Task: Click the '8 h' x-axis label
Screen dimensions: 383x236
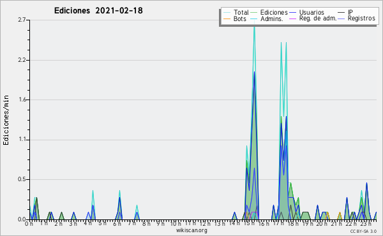Action: click(x=146, y=224)
